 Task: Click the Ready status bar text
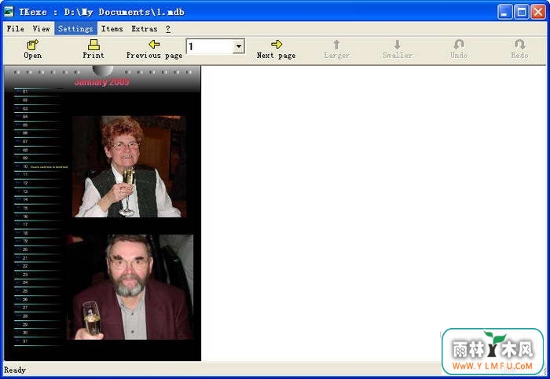tap(15, 370)
